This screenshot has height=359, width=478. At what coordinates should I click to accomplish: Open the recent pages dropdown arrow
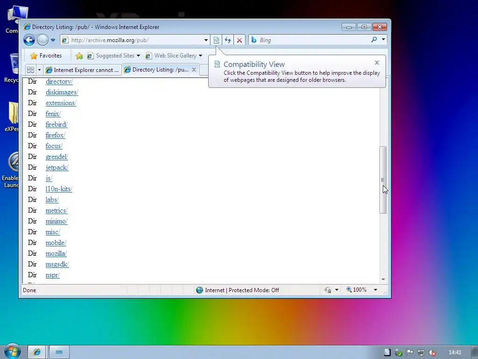53,40
